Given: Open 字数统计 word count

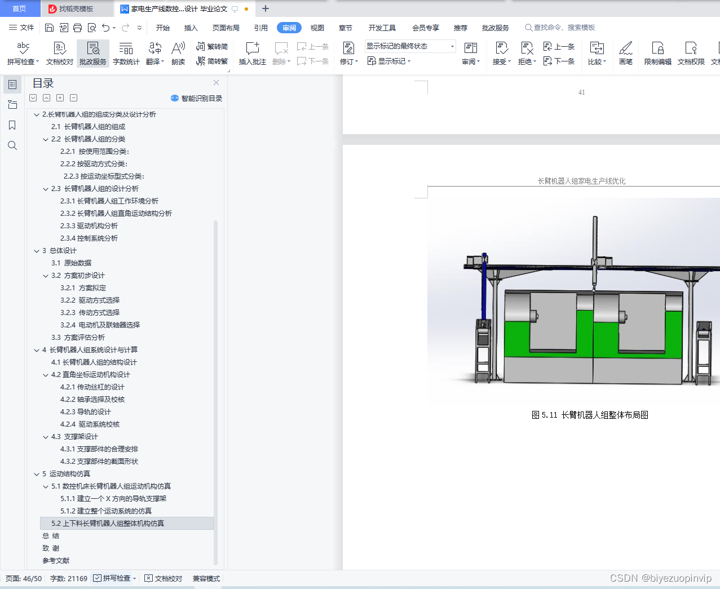Looking at the screenshot, I should tap(126, 54).
